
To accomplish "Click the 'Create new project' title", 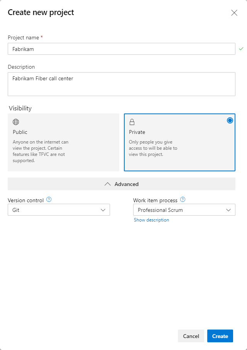I will pyautogui.click(x=41, y=12).
